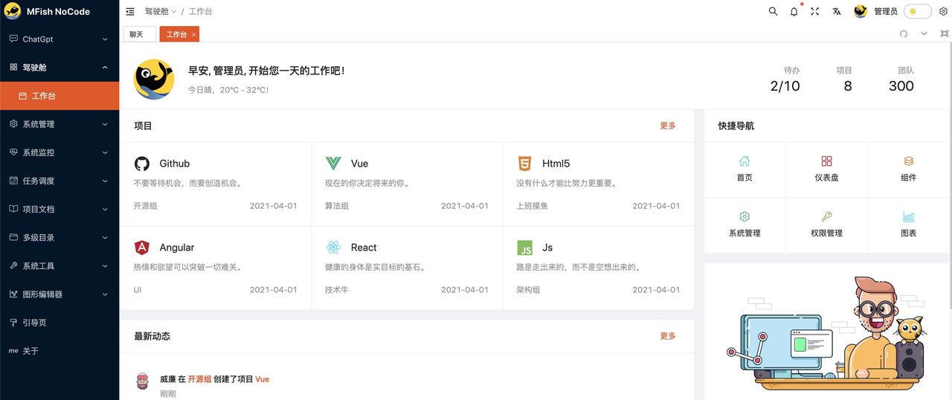The width and height of the screenshot is (952, 400).
Task: Close the 工作台 tab
Action: coord(193,35)
